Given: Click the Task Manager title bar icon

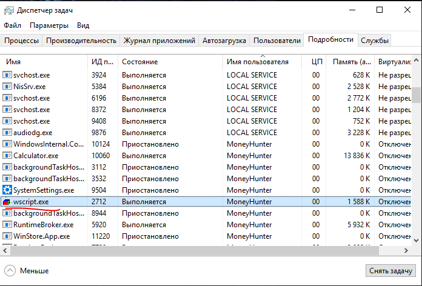Looking at the screenshot, I should (8, 10).
